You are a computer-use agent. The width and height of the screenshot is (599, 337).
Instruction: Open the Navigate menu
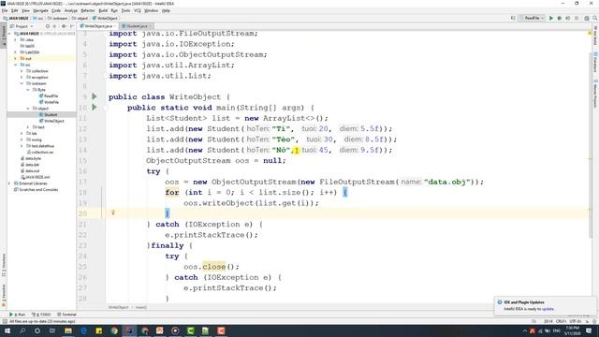tap(40, 10)
